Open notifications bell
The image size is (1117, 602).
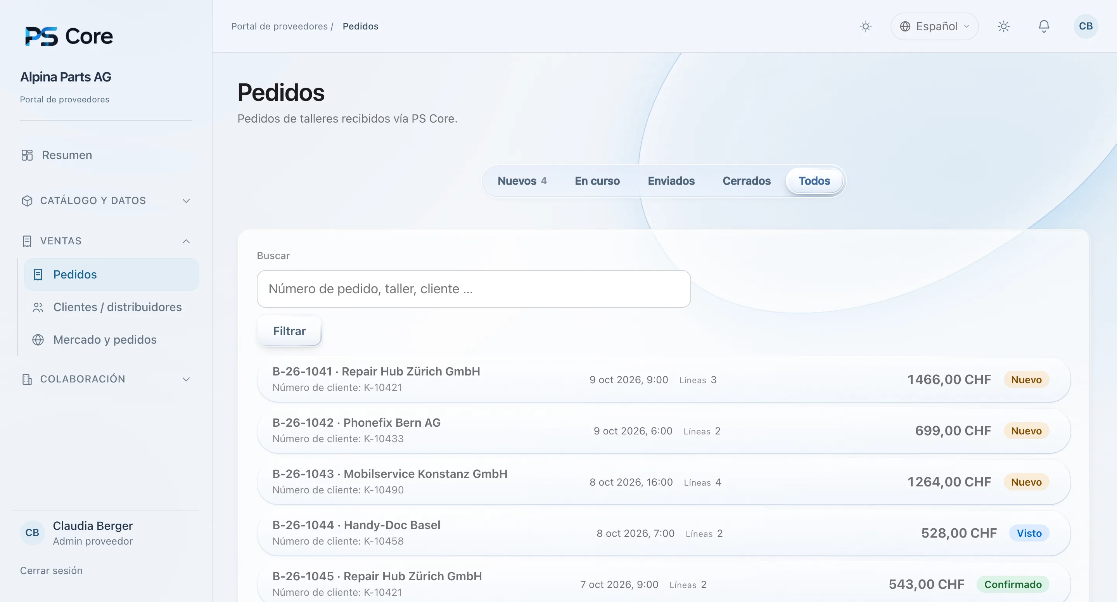pyautogui.click(x=1044, y=26)
